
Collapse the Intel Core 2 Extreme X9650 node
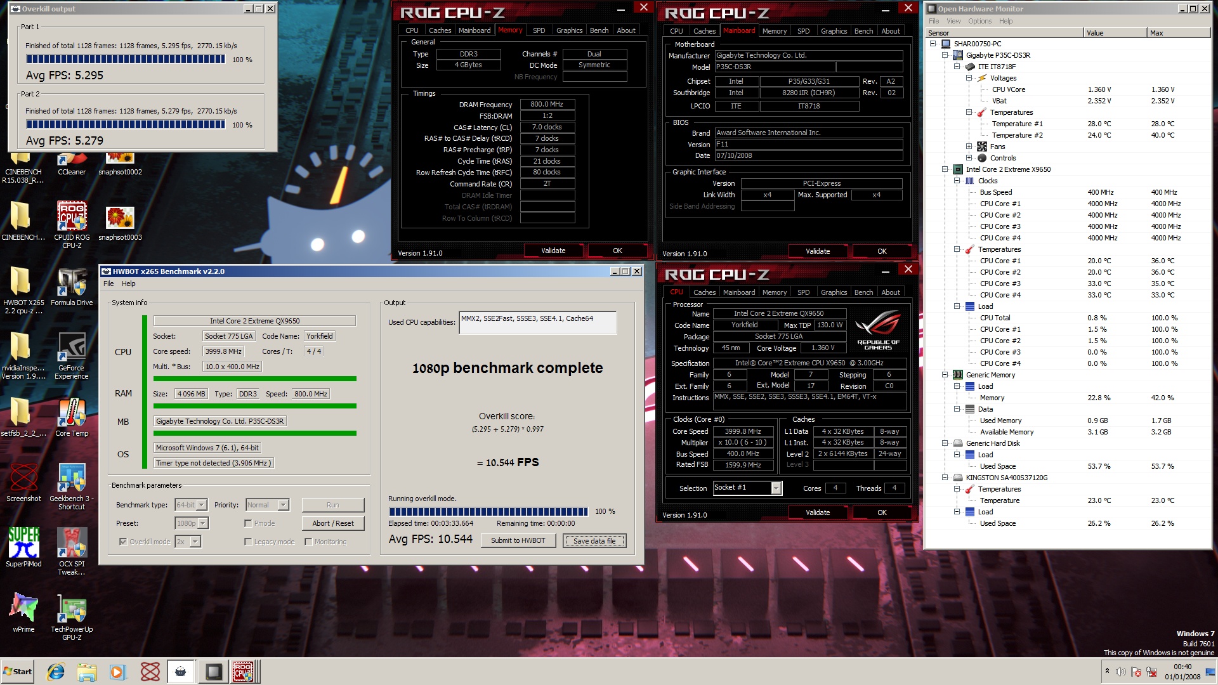(x=945, y=169)
